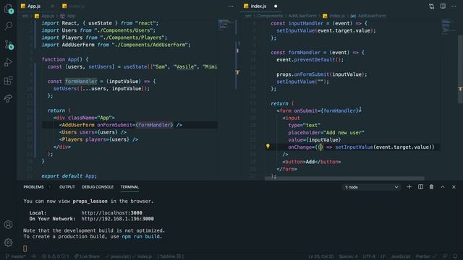Screen dimensions: 463x260
Task: Open More Actions menu of left editor group
Action: click(x=231, y=6)
